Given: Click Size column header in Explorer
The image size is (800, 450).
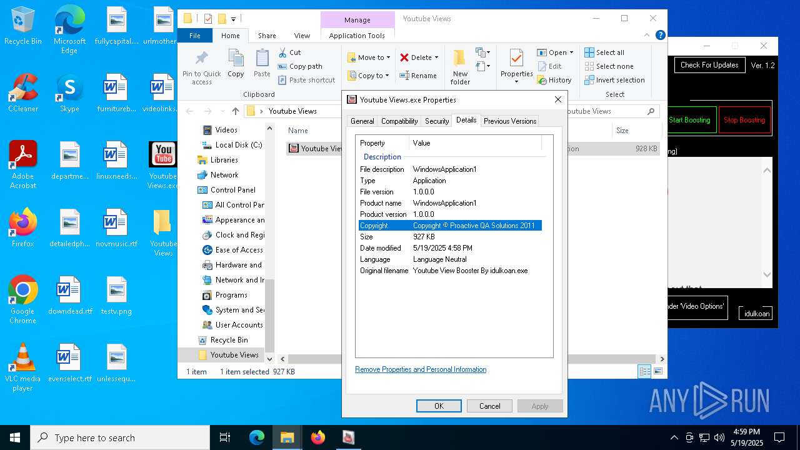Looking at the screenshot, I should pos(636,131).
